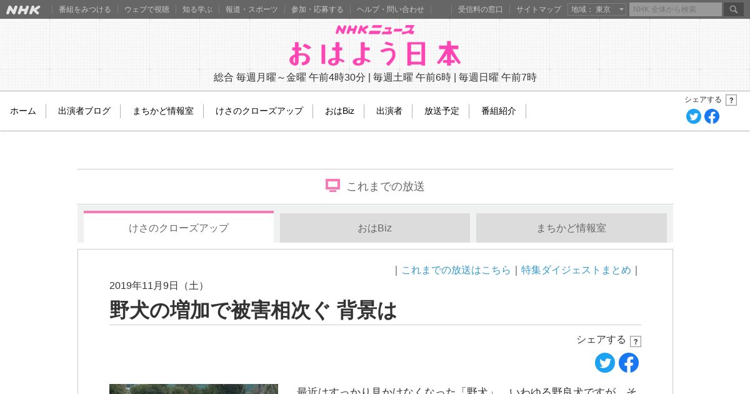The height and width of the screenshot is (394, 750).
Task: Click the pink monitor icon beside これまでの放送
Action: click(332, 186)
